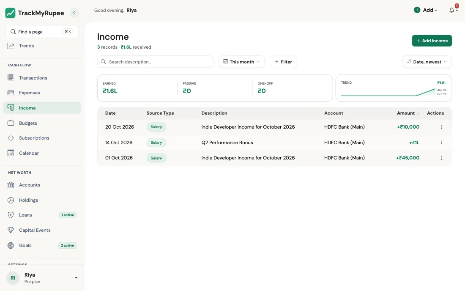Click the Calendar icon in sidebar
Viewport: 465px width, 291px height.
pyautogui.click(x=11, y=153)
